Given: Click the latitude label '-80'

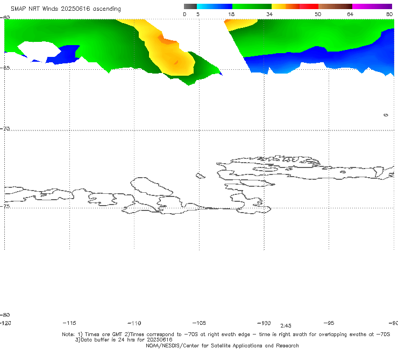Looking at the screenshot, I should click(5, 315).
